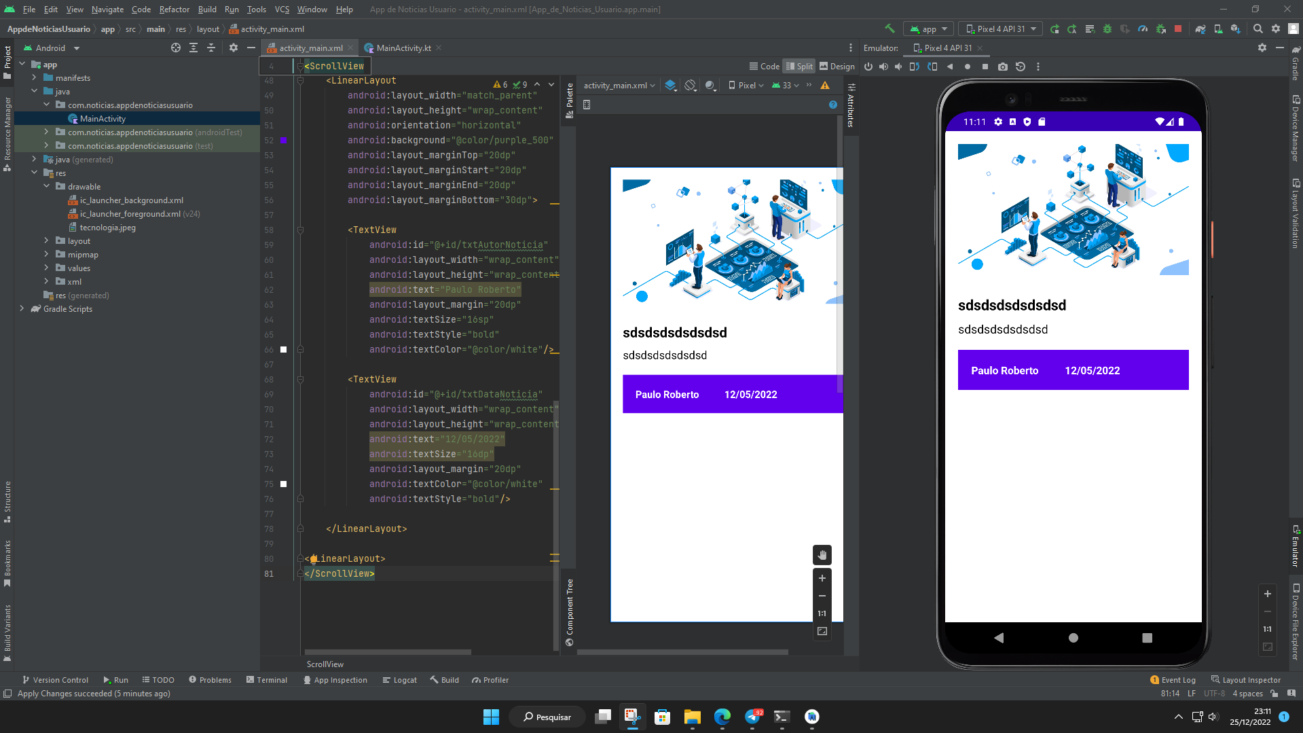This screenshot has height=733, width=1303.
Task: Volume up the emulator audio
Action: coord(883,67)
